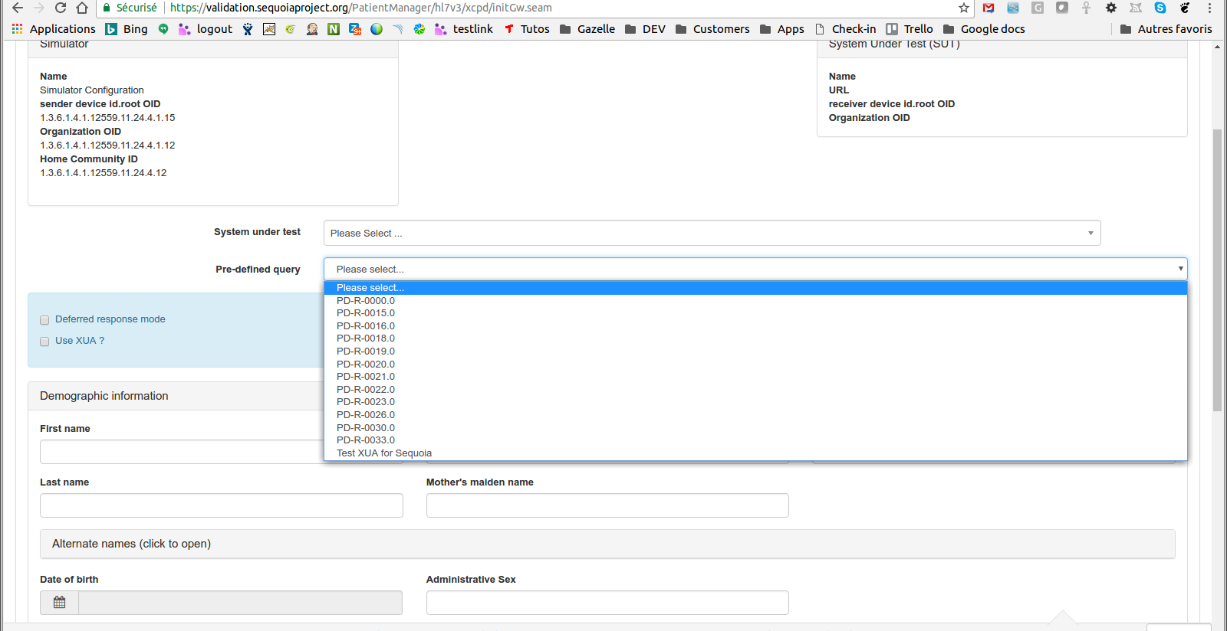This screenshot has height=631, width=1227.
Task: Choose Test XUA for Sequoia query
Action: pos(755,453)
